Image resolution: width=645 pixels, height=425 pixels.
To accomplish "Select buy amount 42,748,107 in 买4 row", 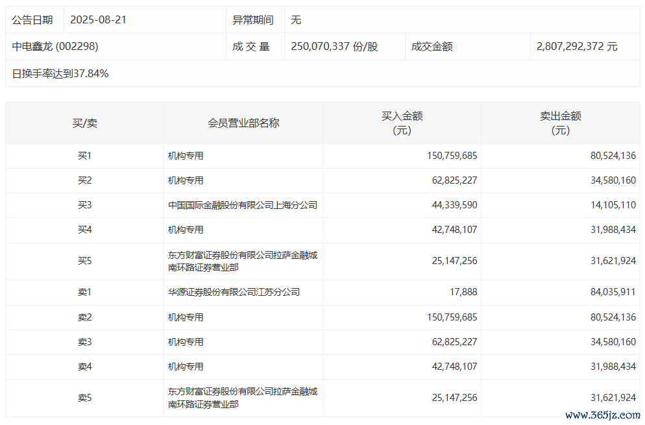I will click(454, 230).
